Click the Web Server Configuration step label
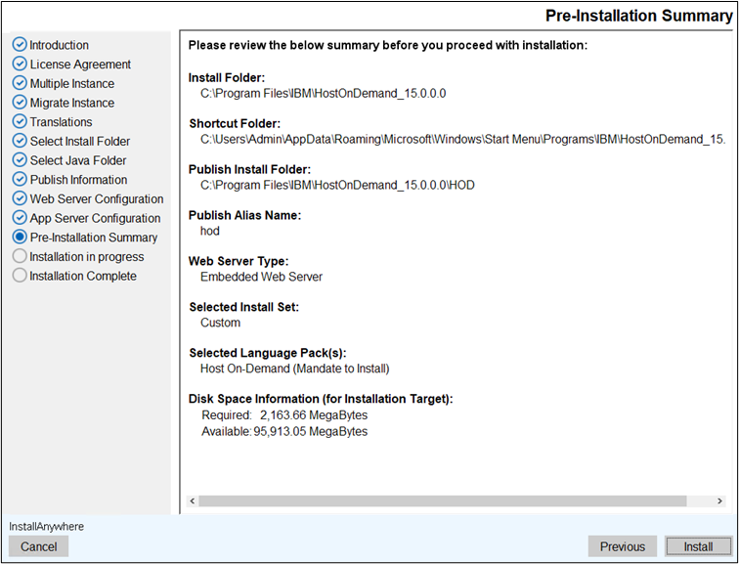The image size is (739, 564). click(96, 199)
